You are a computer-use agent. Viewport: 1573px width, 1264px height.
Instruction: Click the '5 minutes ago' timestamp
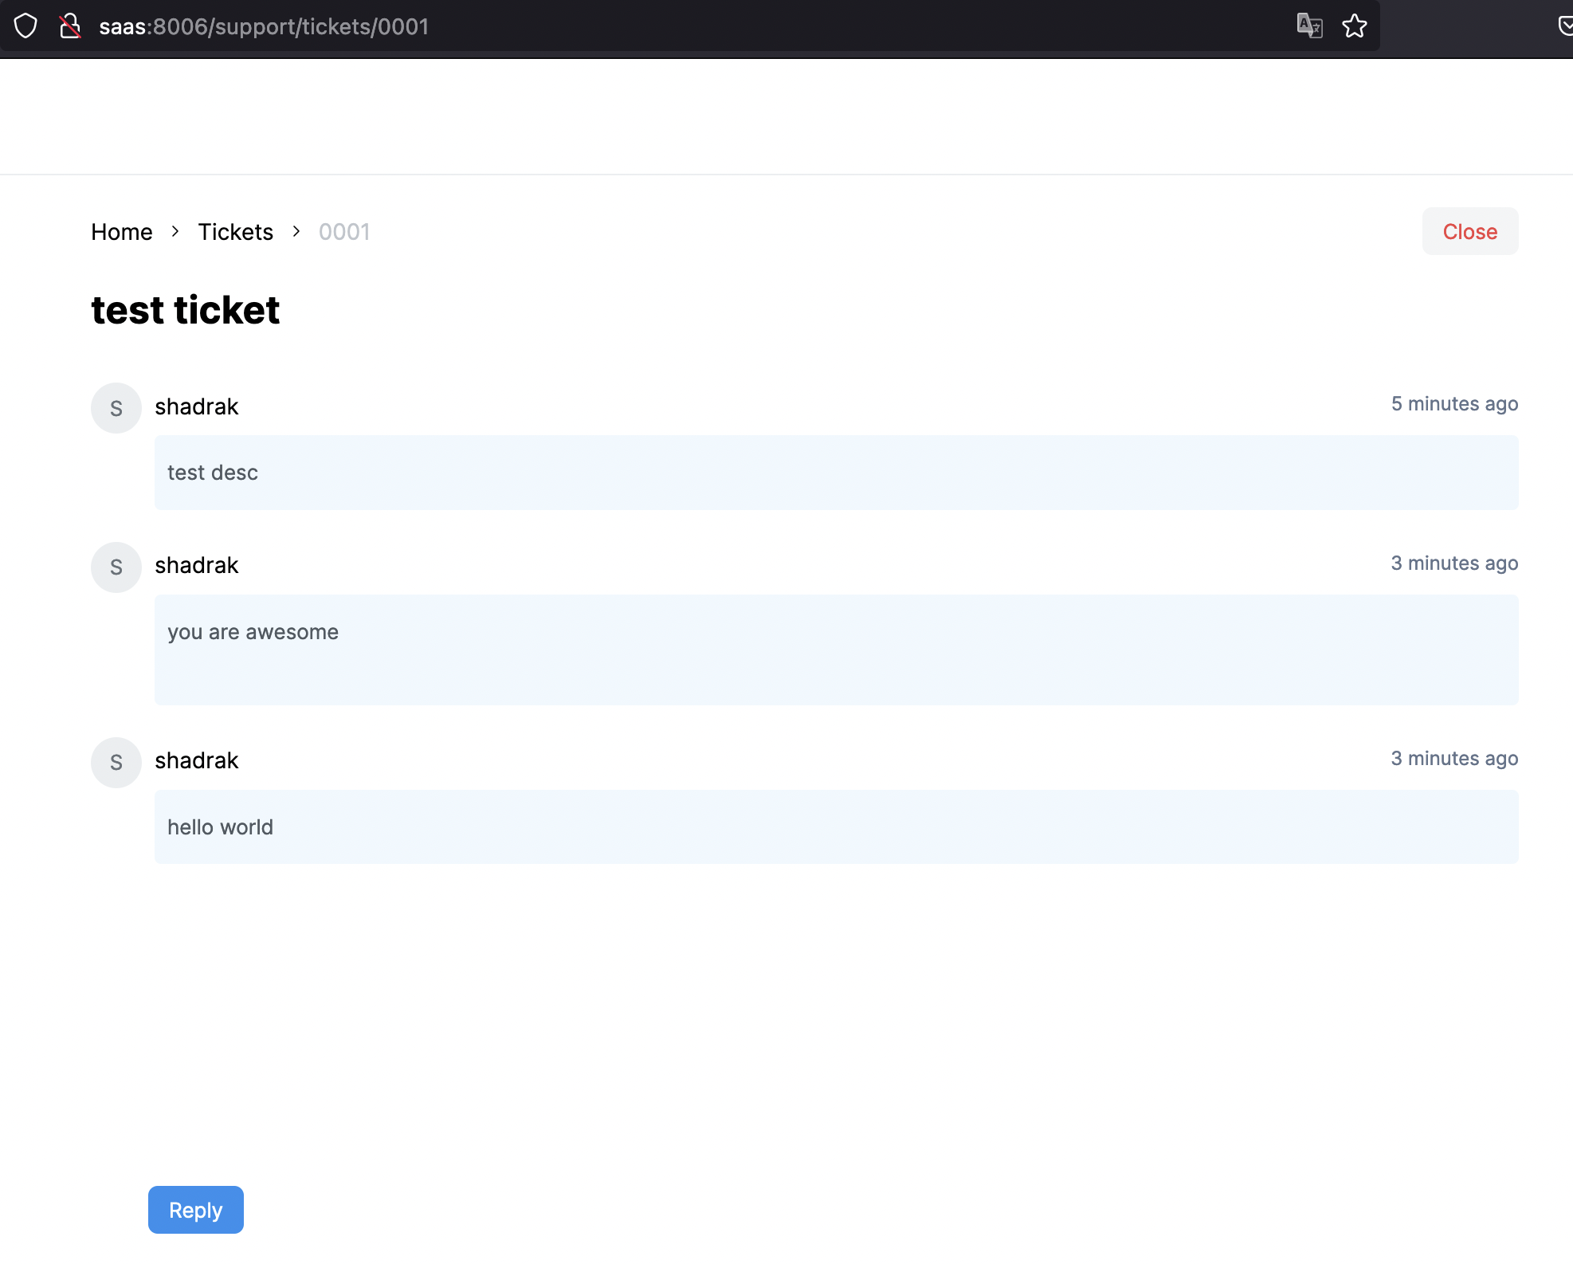click(x=1453, y=403)
